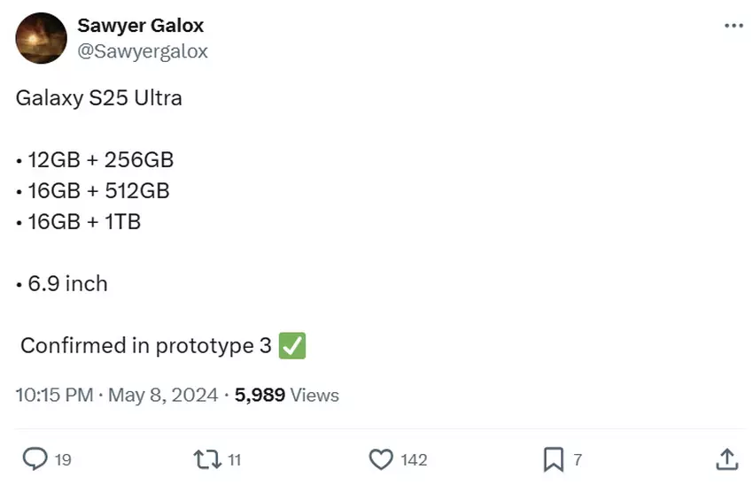Screen dimensions: 753x485
Task: Click the reply speech bubble icon
Action: pos(34,458)
